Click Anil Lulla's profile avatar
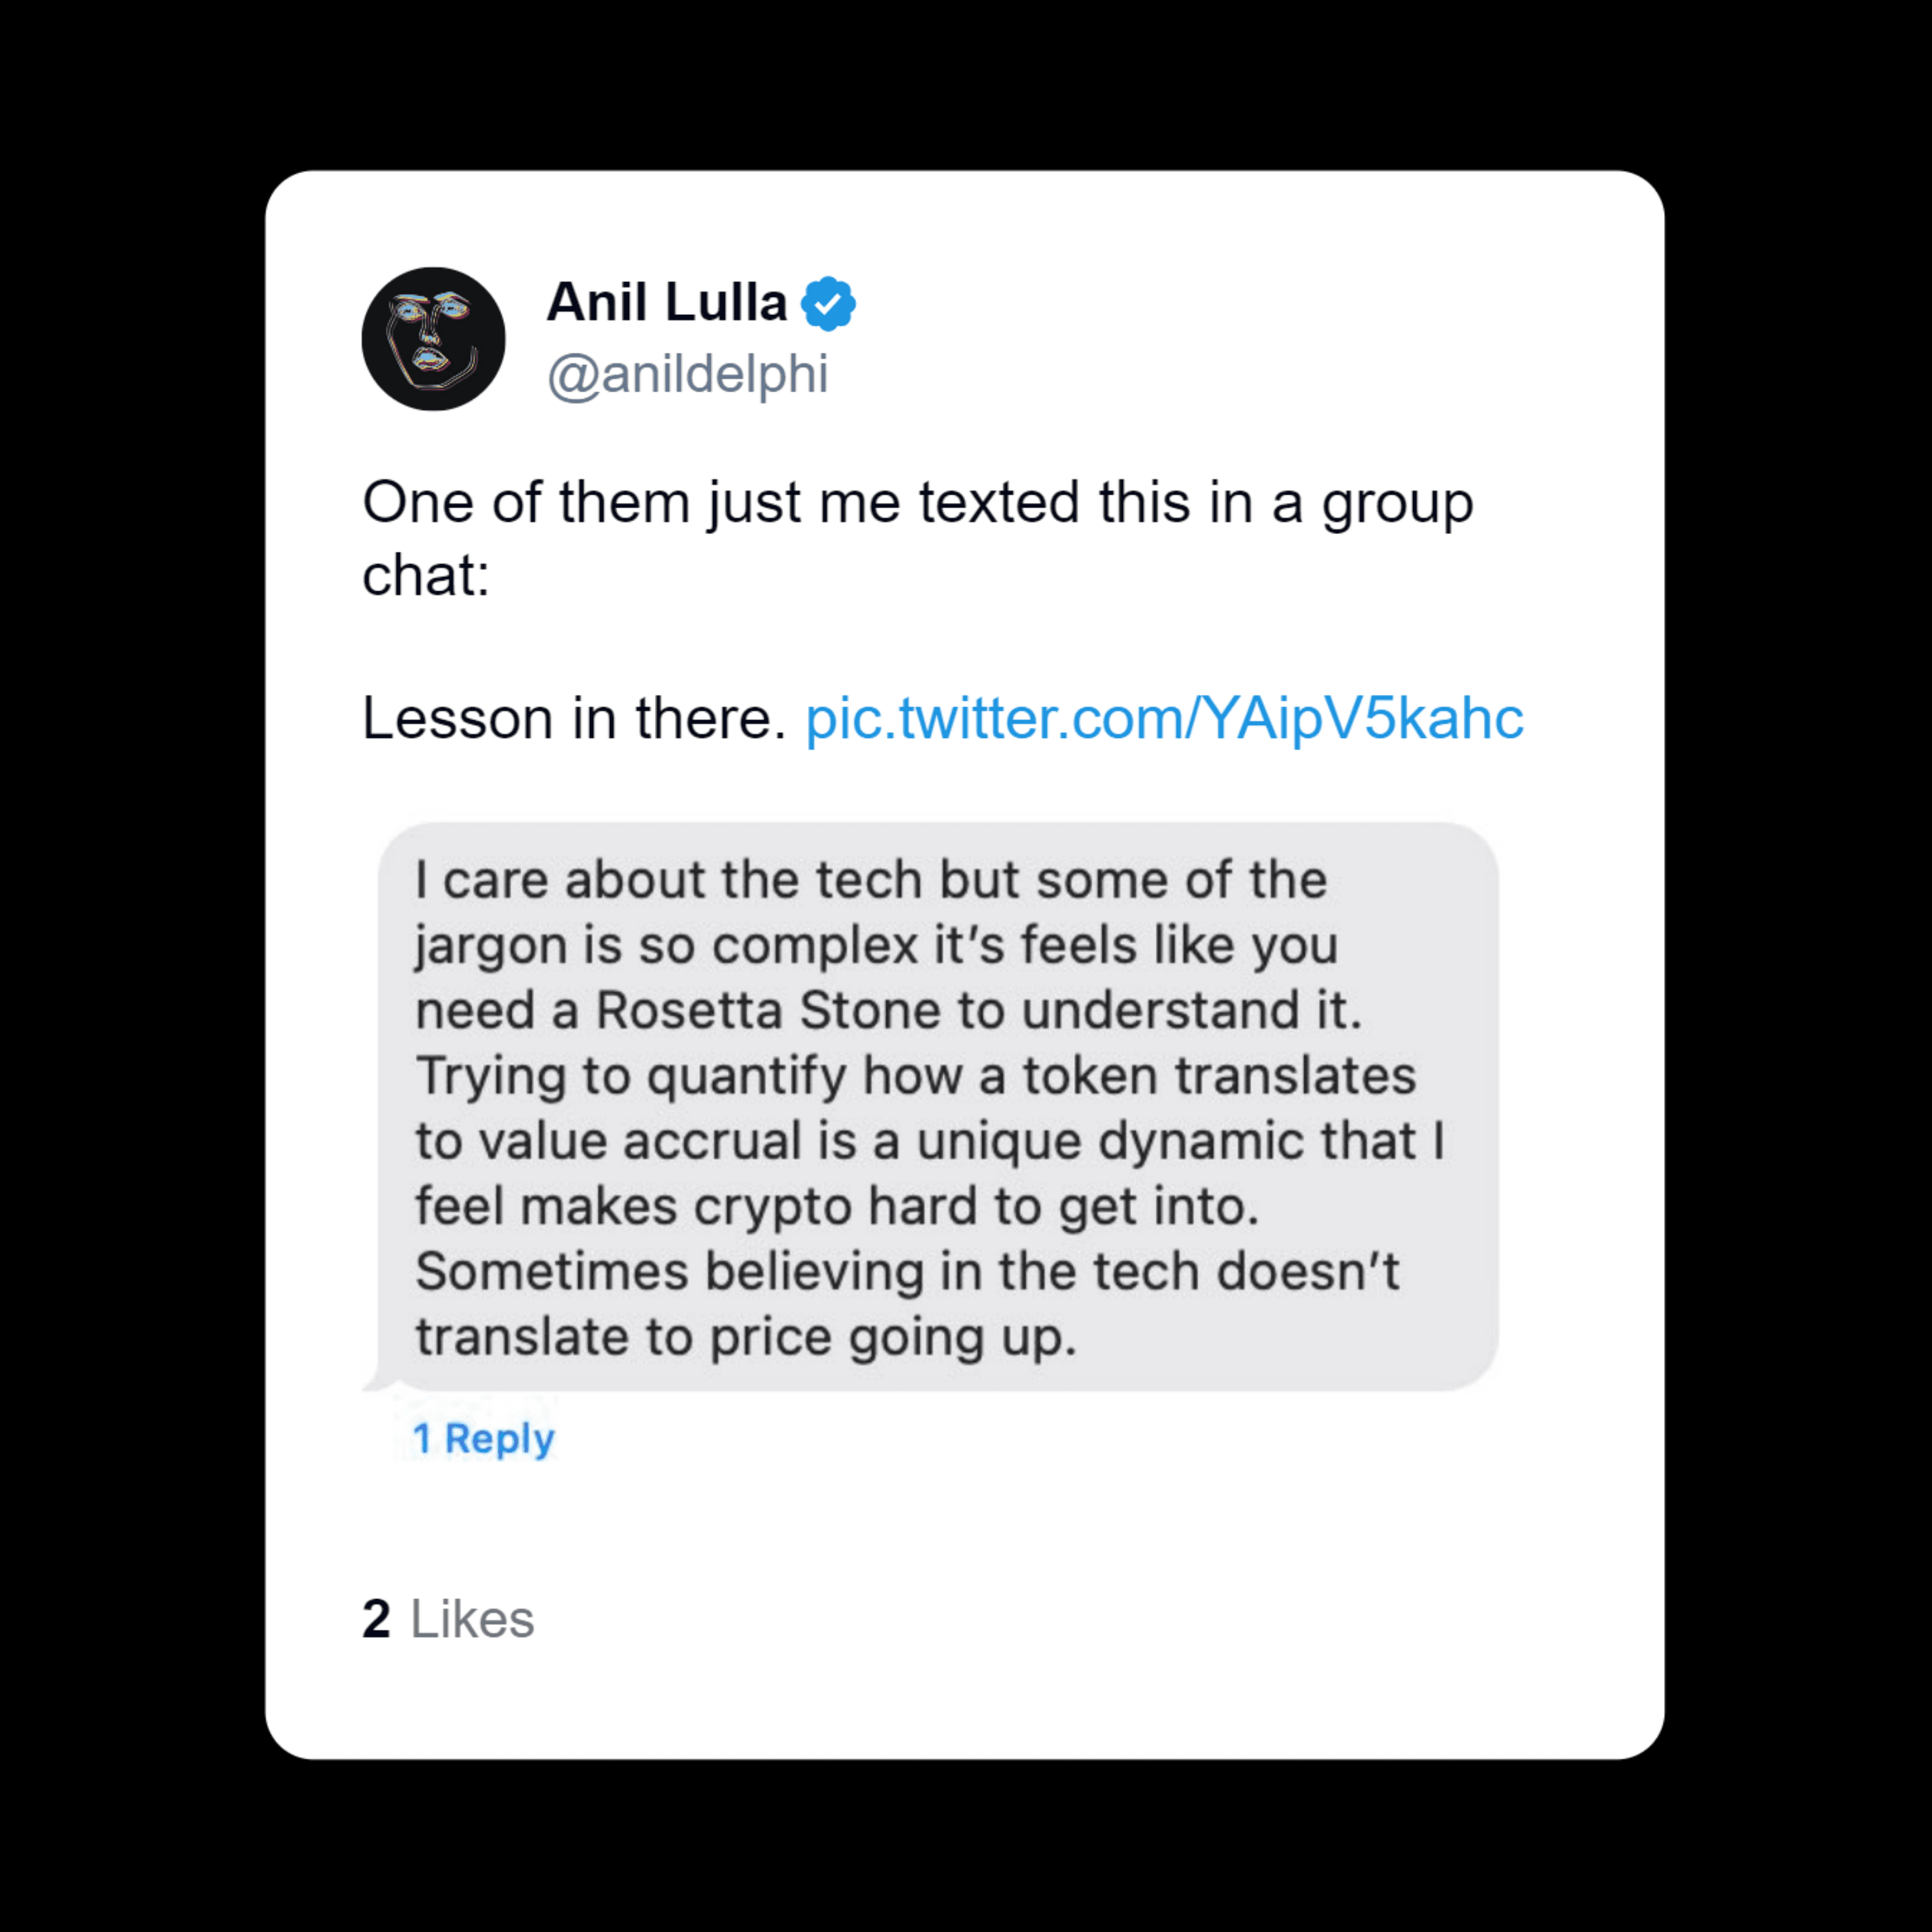The width and height of the screenshot is (1932, 1932). (x=433, y=339)
